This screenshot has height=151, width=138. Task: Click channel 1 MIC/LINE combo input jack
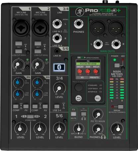click(x=21, y=28)
